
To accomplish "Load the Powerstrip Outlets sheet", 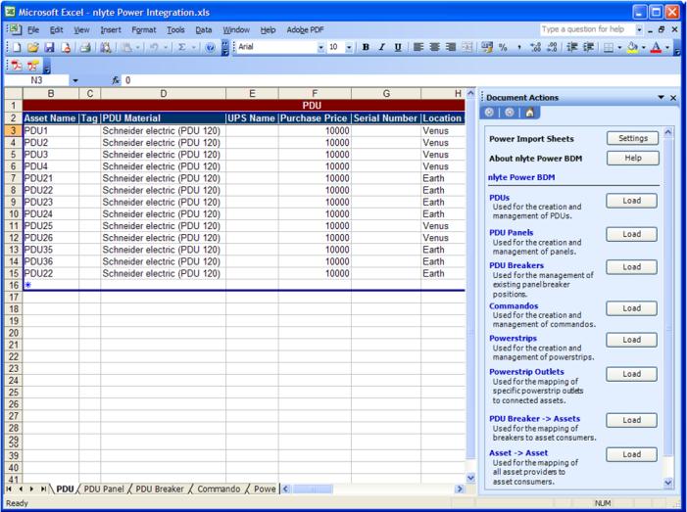I will [631, 374].
